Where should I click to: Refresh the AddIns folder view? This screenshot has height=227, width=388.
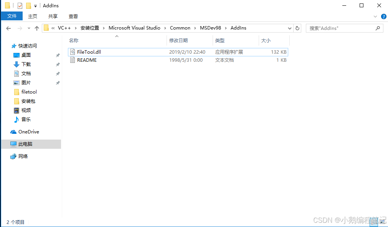pyautogui.click(x=297, y=28)
